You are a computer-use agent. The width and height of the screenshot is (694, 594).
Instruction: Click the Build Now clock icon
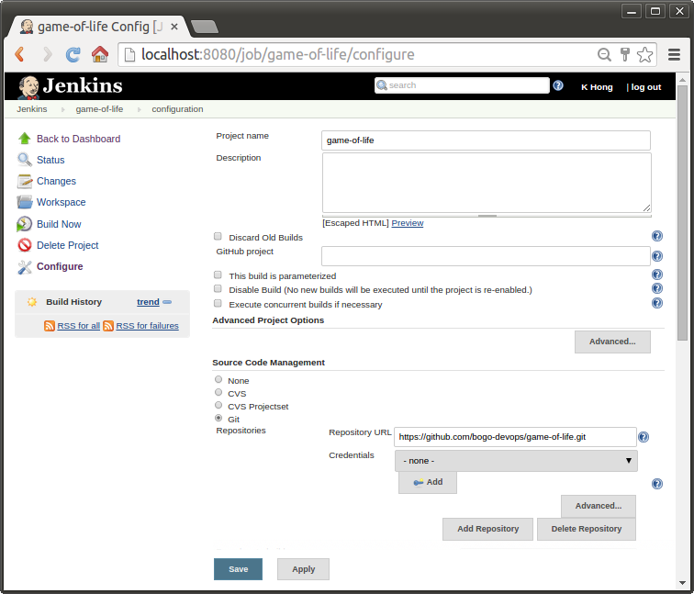pos(25,224)
